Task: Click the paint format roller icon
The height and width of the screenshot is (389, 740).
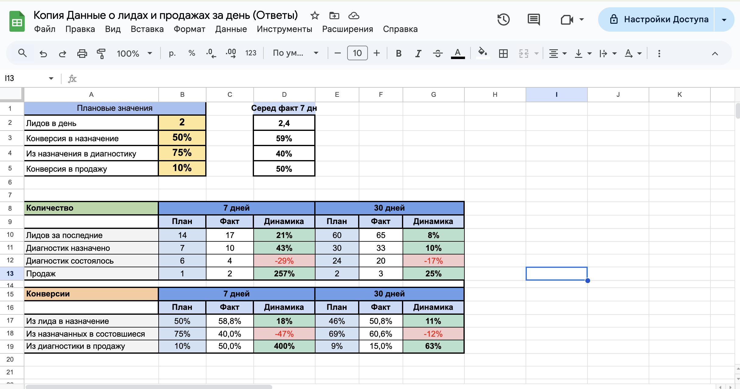Action: 101,54
